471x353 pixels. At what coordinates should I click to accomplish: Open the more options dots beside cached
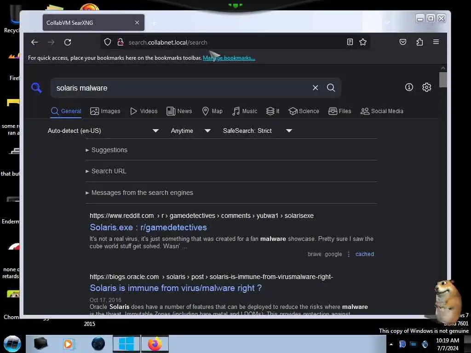click(349, 254)
